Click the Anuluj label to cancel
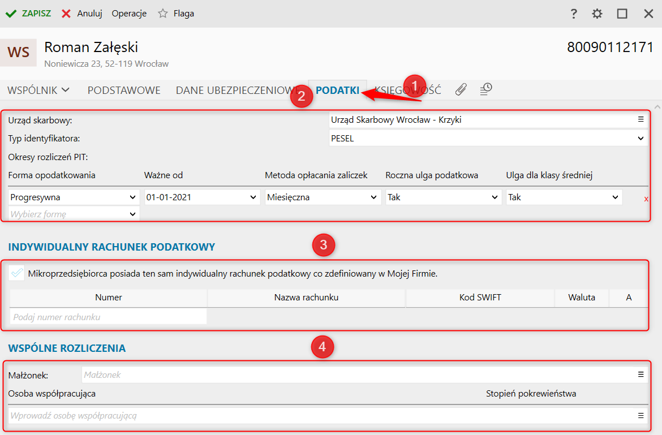Viewport: 662px width, 435px height. click(89, 14)
